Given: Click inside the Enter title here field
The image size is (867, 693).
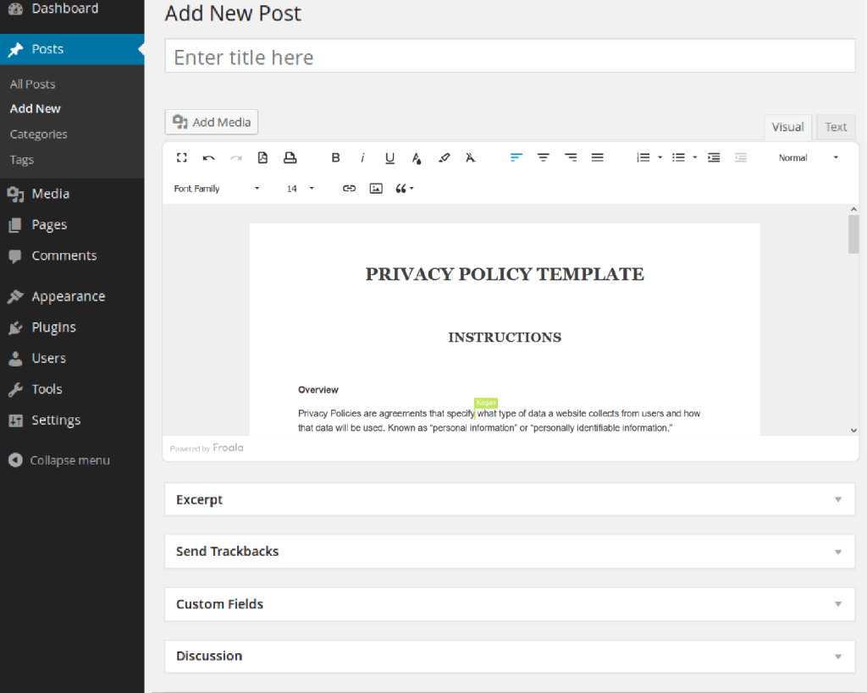Looking at the screenshot, I should coord(509,55).
